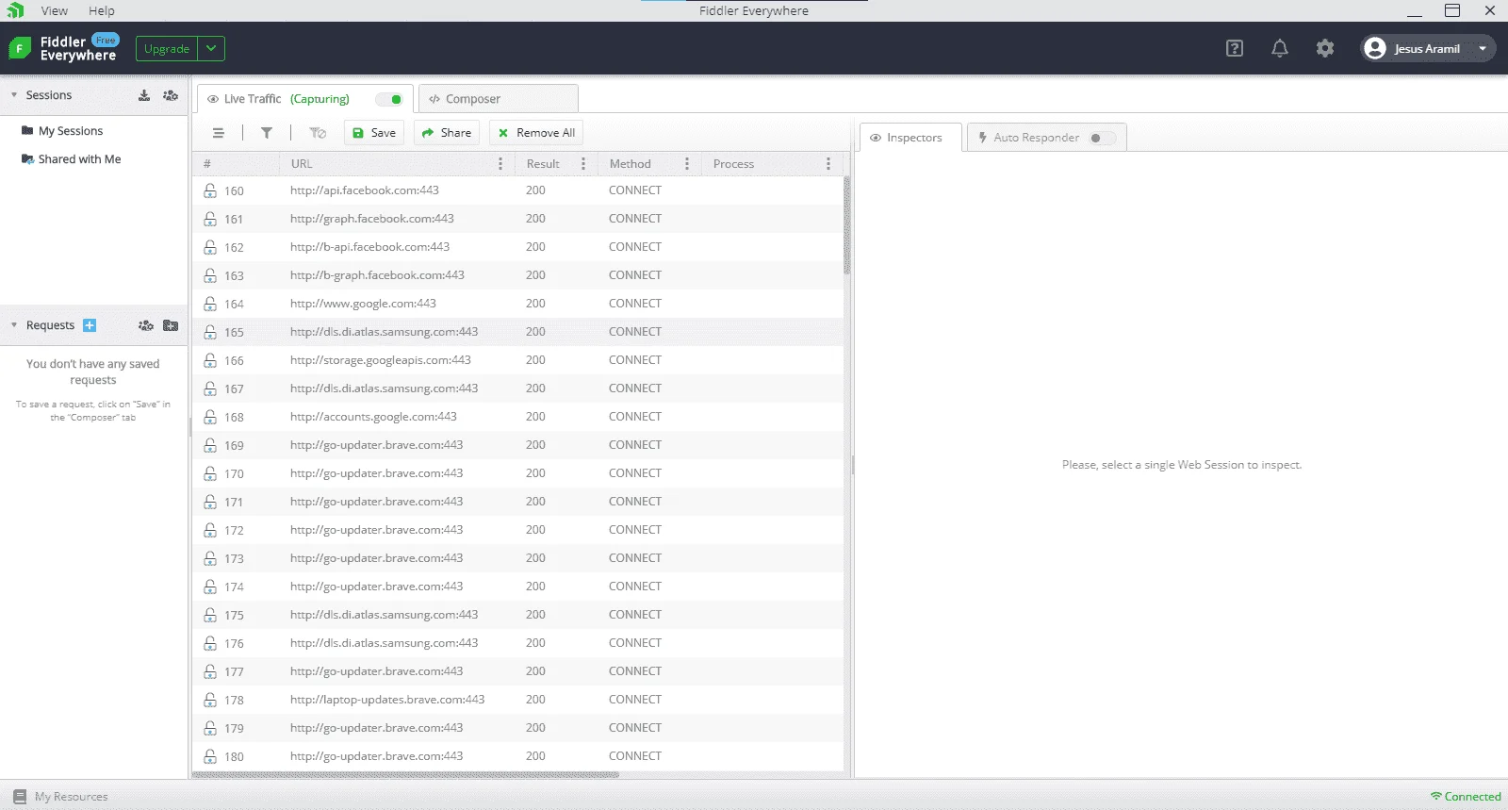Switch to the Live Traffic tab
This screenshot has height=810, width=1508.
(x=304, y=99)
